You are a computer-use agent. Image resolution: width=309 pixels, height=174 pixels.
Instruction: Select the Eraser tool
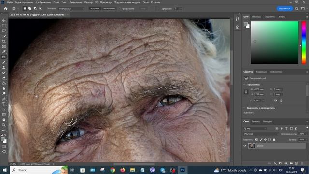tap(4, 78)
